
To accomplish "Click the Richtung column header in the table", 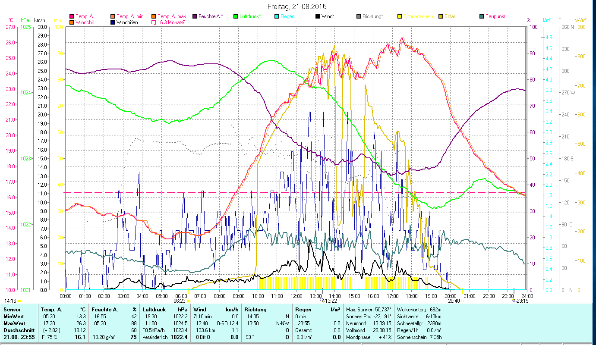I will click(x=255, y=310).
